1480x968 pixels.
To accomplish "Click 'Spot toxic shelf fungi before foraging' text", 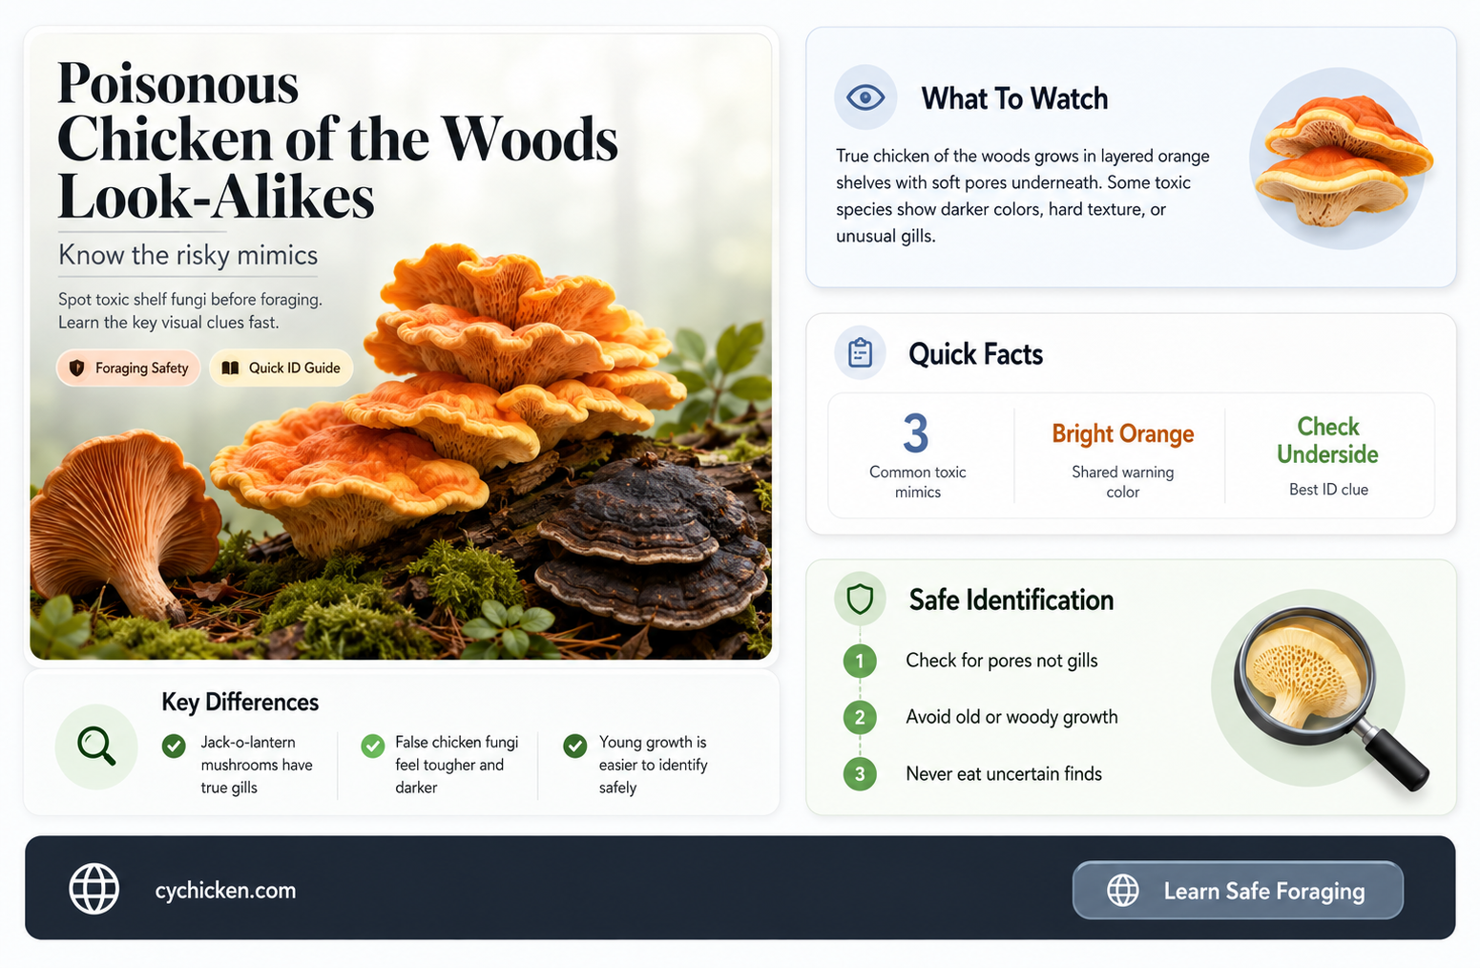I will [x=190, y=300].
